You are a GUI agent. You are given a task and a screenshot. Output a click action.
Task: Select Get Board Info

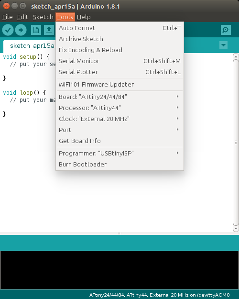coord(119,141)
